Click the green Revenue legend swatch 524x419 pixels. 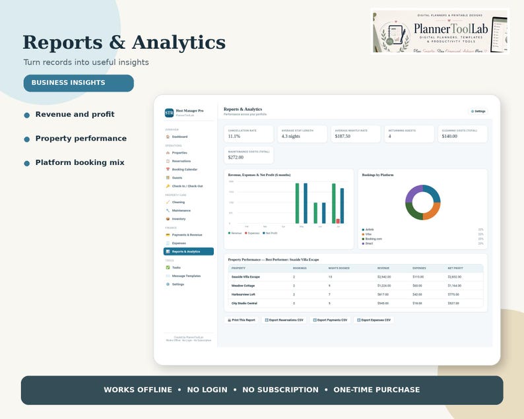click(x=229, y=233)
